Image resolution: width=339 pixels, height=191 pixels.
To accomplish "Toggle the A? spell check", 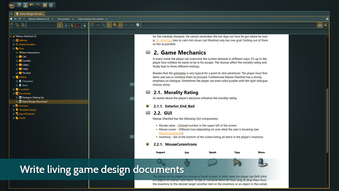I will pyautogui.click(x=120, y=25).
